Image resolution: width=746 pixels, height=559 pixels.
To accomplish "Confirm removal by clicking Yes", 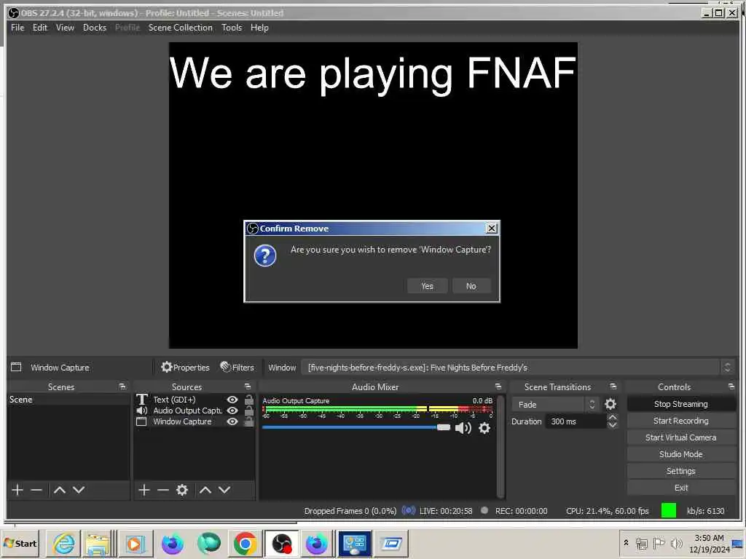I will (427, 285).
